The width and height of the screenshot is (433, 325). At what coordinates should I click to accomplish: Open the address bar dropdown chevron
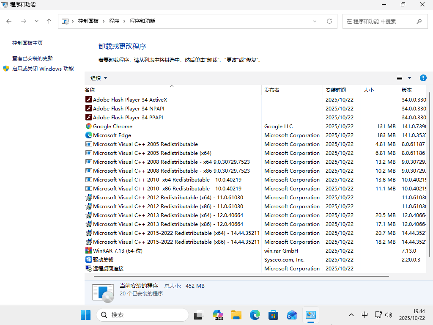tap(314, 21)
